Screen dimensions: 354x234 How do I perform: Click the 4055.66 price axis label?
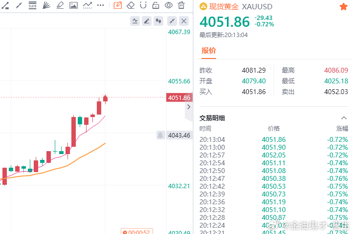179,81
